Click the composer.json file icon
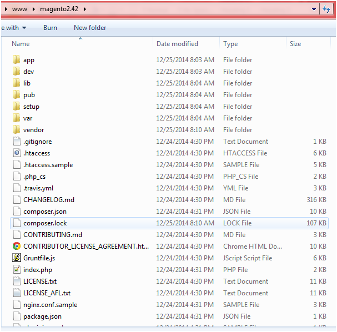The image size is (337, 332). pos(17,211)
